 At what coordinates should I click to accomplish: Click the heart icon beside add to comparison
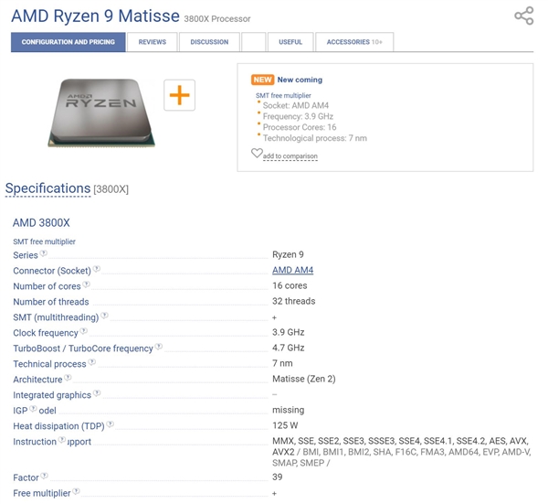coord(257,154)
